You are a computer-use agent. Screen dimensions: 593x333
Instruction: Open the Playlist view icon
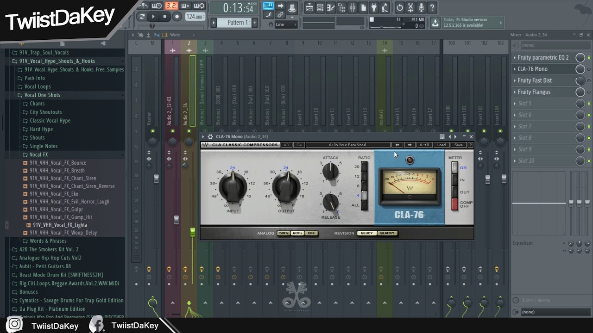tap(309, 8)
